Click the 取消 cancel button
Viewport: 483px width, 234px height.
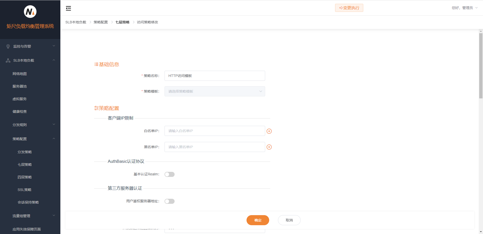point(289,220)
